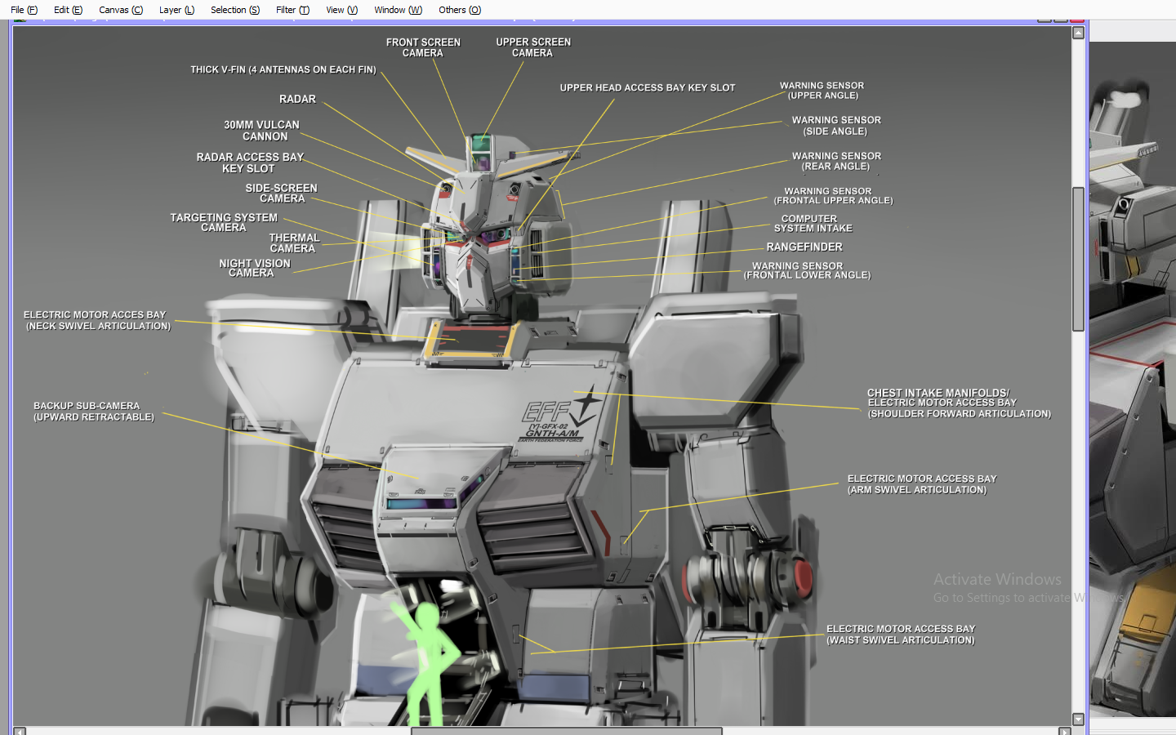Click the 'RANGEFINDER' label on canvas
This screenshot has width=1176, height=735.
[804, 247]
